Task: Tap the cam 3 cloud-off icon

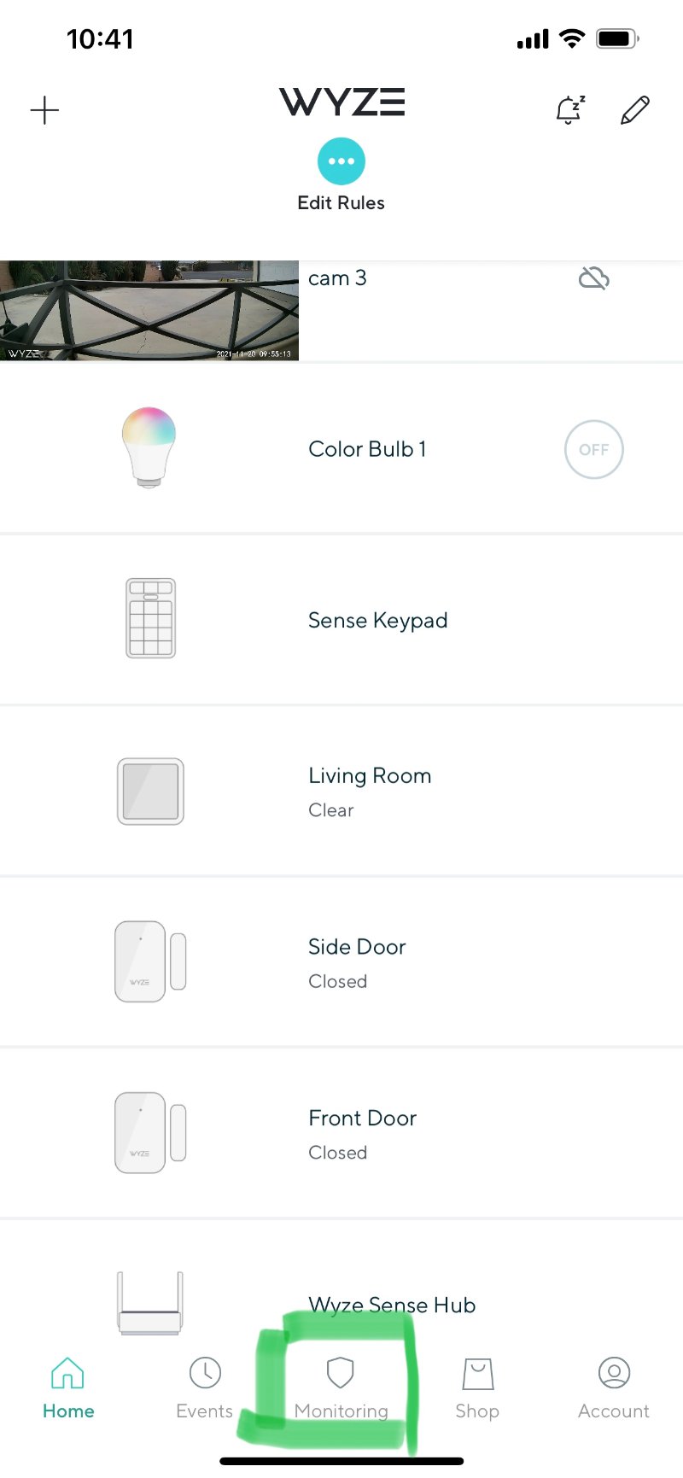Action: point(593,278)
